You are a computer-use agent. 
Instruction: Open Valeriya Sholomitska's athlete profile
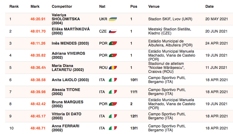click(x=66, y=19)
